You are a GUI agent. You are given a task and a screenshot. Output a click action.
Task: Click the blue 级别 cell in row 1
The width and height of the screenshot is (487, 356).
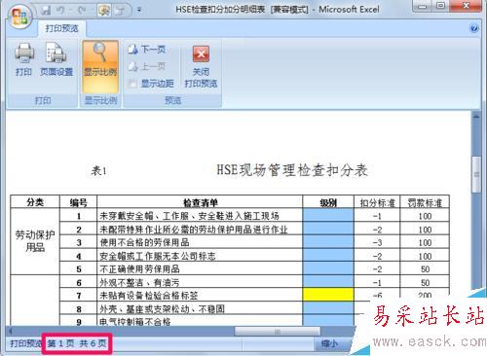click(328, 215)
